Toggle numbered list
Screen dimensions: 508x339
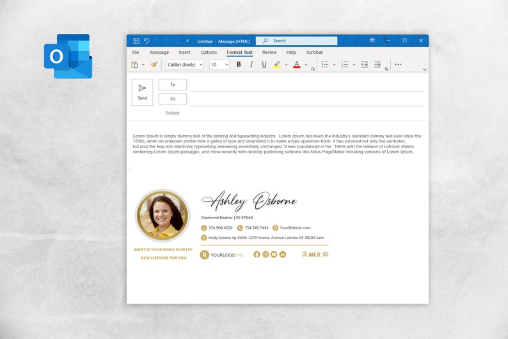tap(345, 65)
